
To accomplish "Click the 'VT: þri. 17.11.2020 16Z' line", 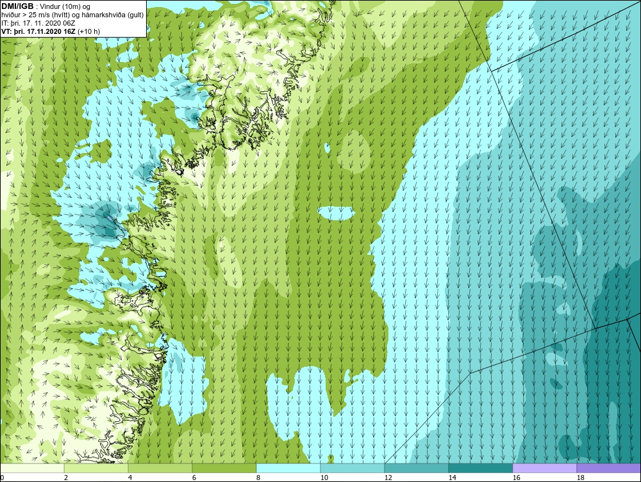I will [51, 31].
